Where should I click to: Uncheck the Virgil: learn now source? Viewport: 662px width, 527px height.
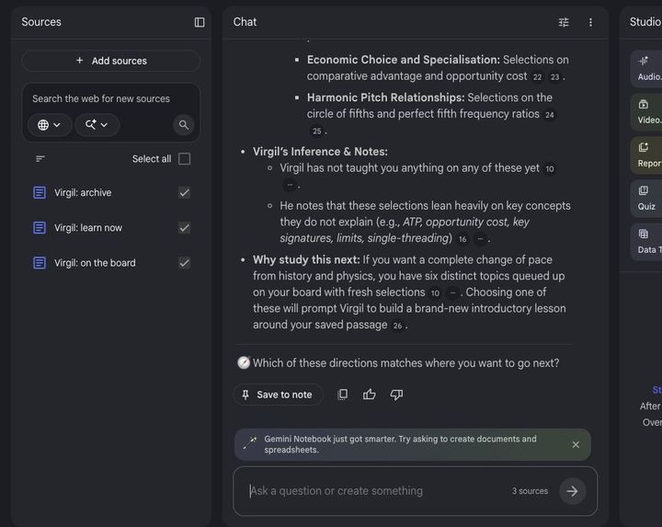pos(184,227)
